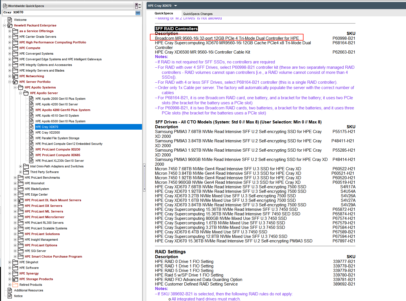Click HPE ProLiant Compute XD230 document icon

pos(31,149)
